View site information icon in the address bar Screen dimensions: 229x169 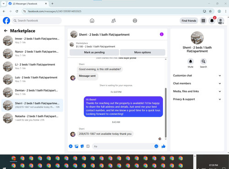tap(24, 11)
